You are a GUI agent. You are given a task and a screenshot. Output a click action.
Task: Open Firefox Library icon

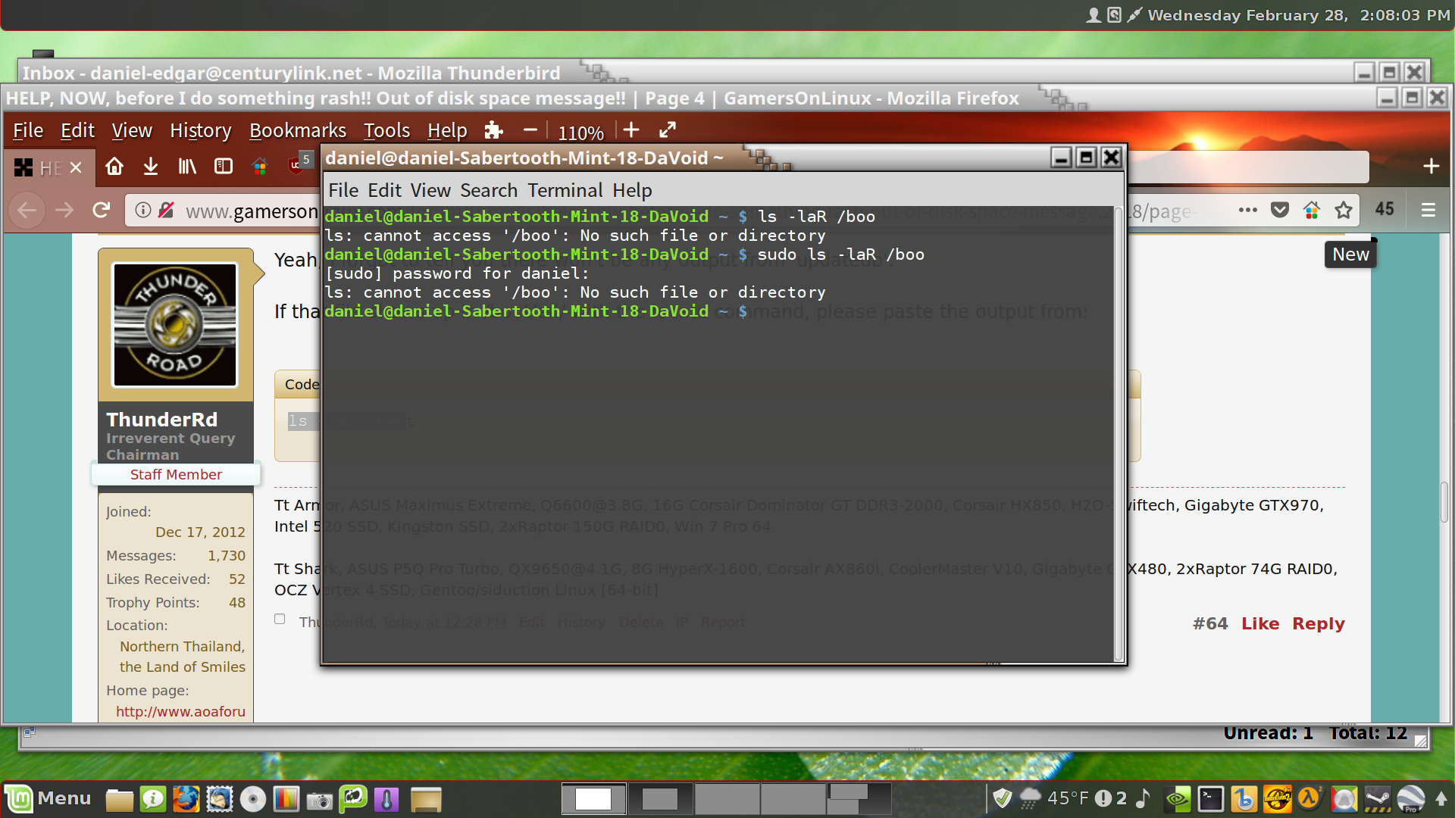pyautogui.click(x=187, y=166)
